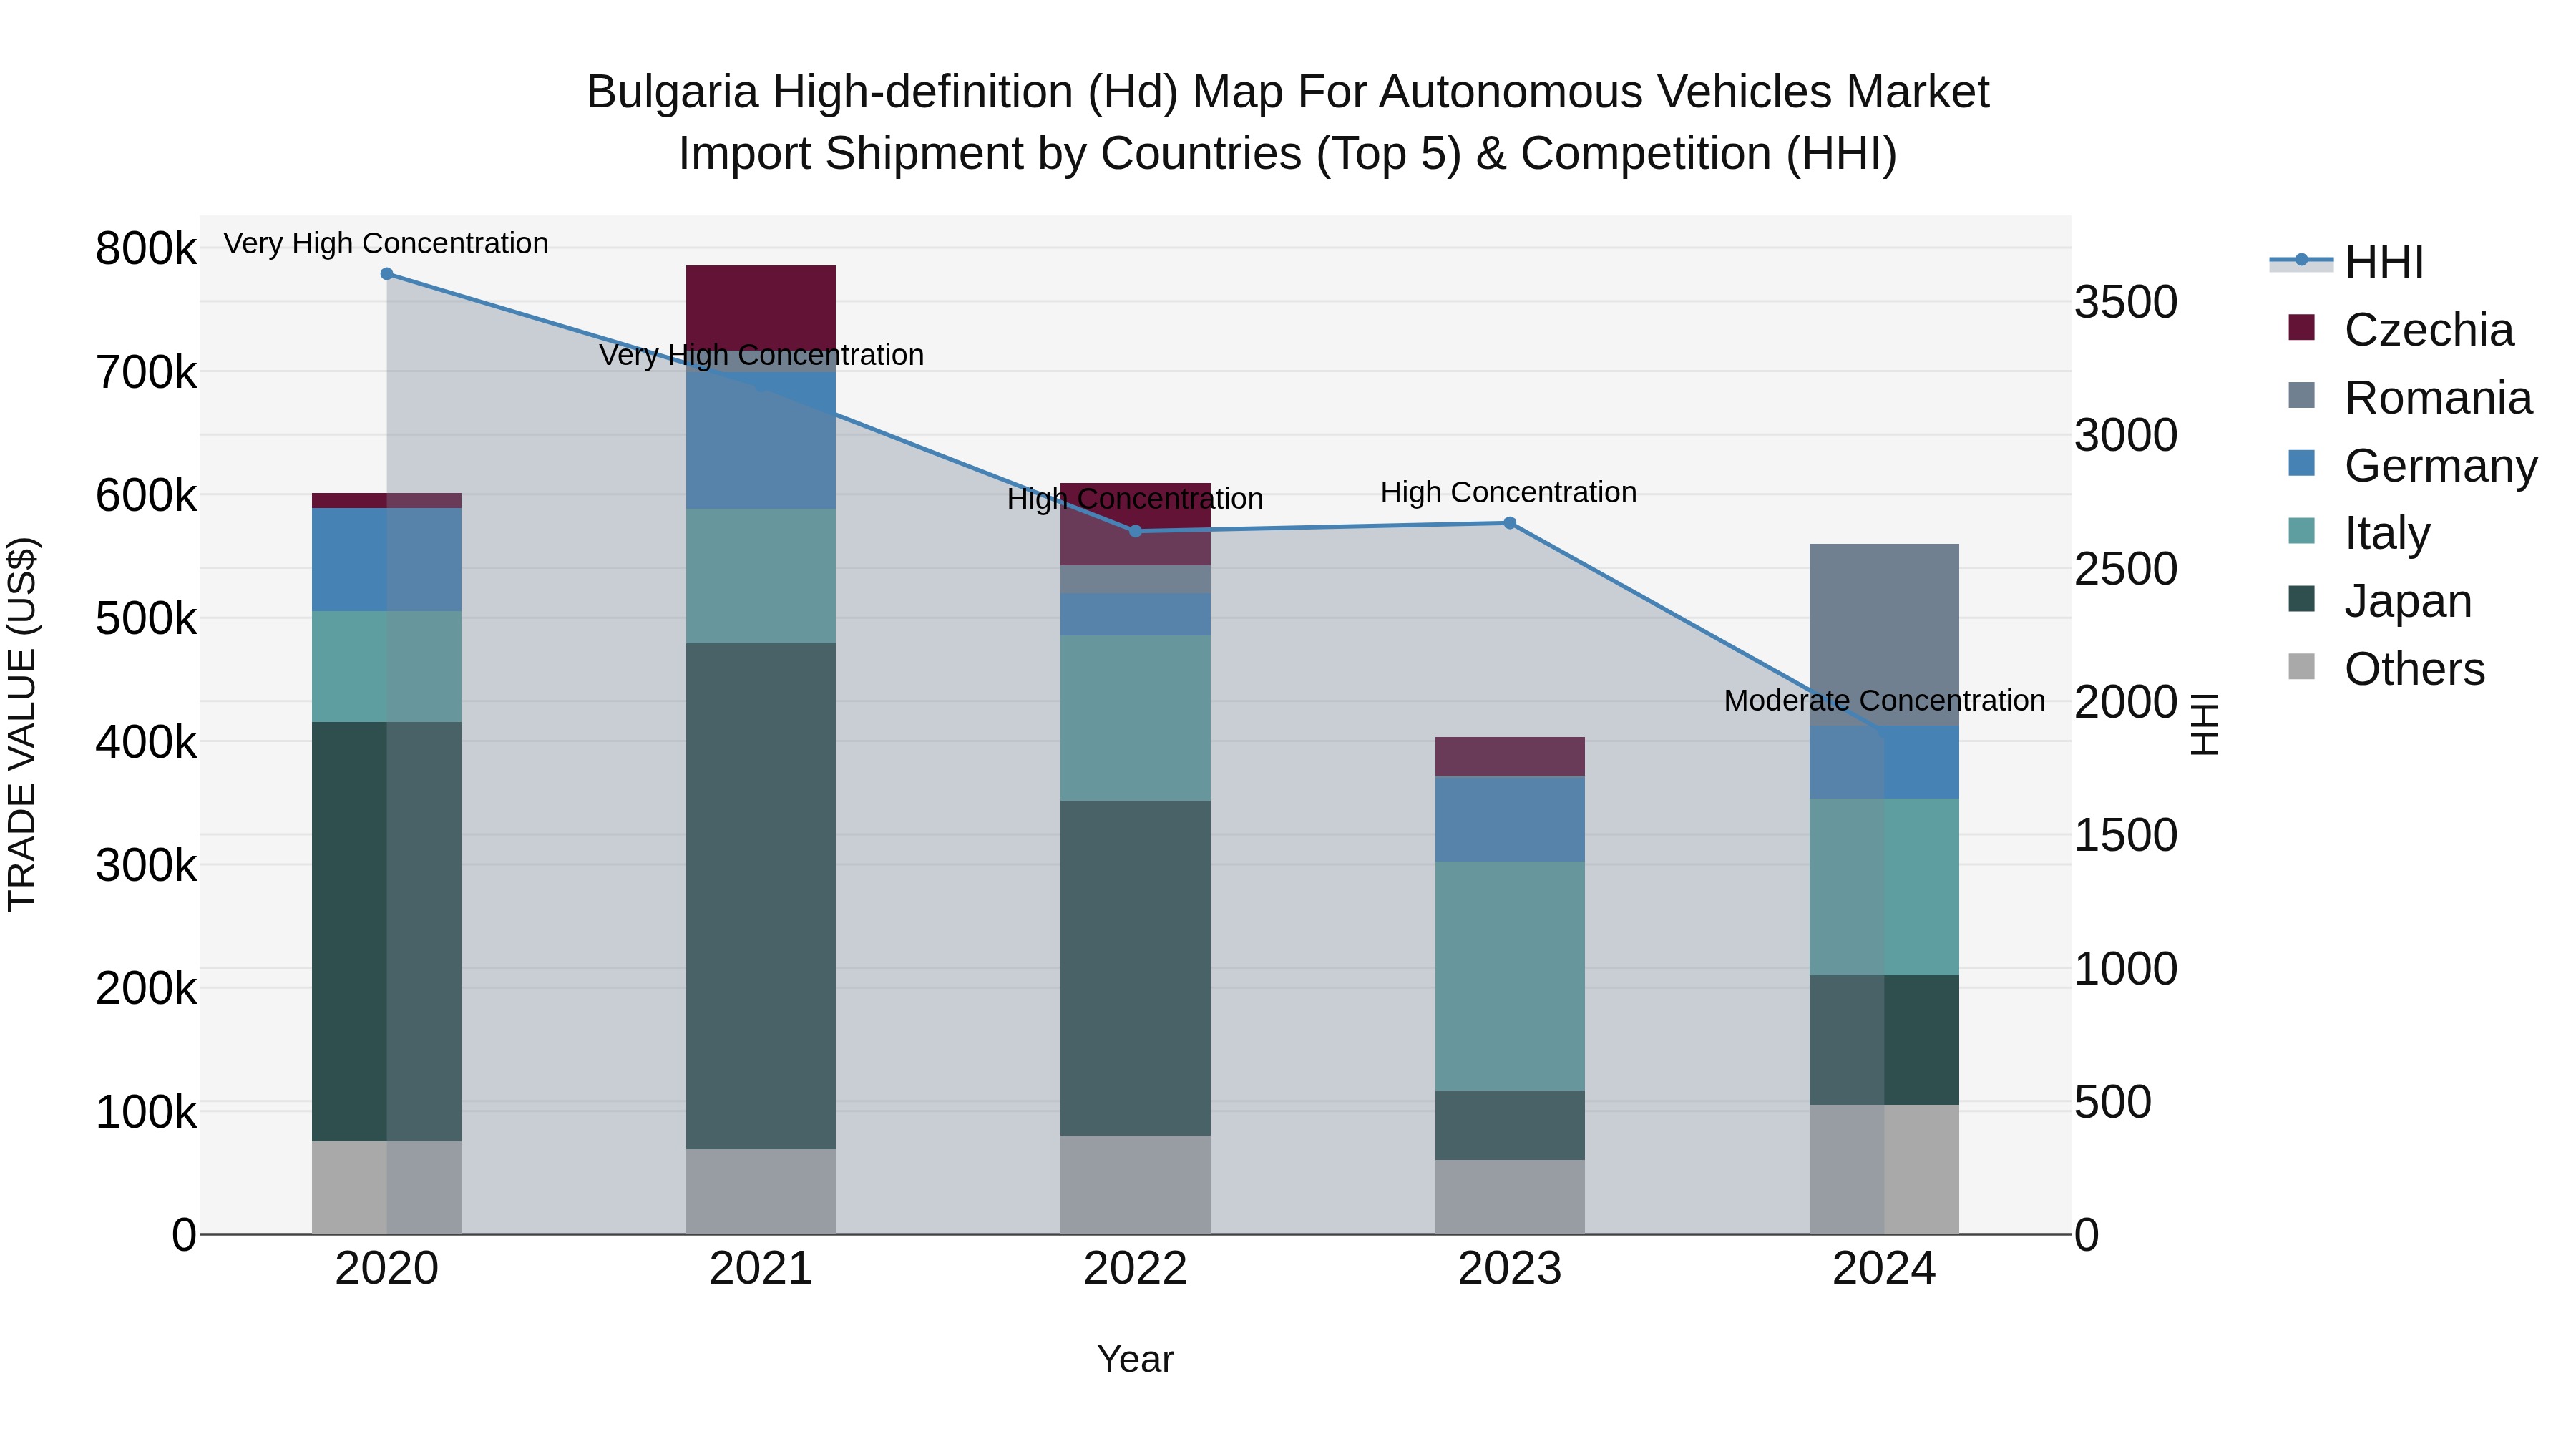Screen dimensions: 2576x1449
Task: Click the 2021 x-axis label
Action: 761,1269
